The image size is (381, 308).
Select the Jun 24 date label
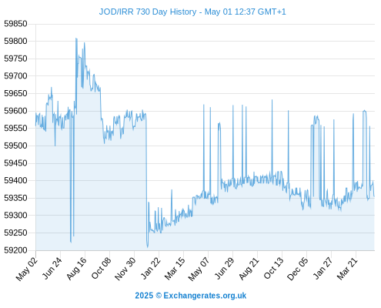pyautogui.click(x=52, y=268)
